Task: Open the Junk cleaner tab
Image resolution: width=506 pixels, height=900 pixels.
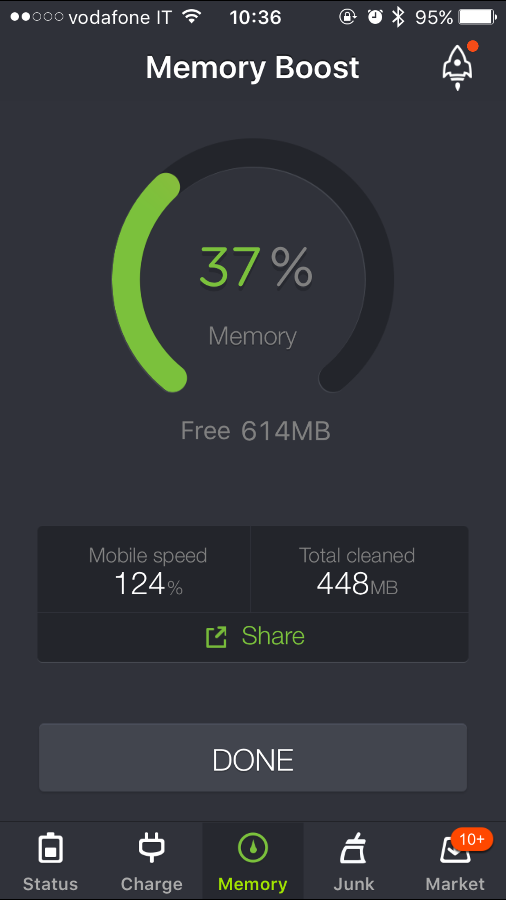Action: coord(354,861)
